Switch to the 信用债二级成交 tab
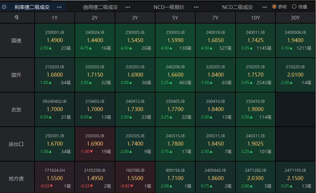316x193 pixels. 100,7
